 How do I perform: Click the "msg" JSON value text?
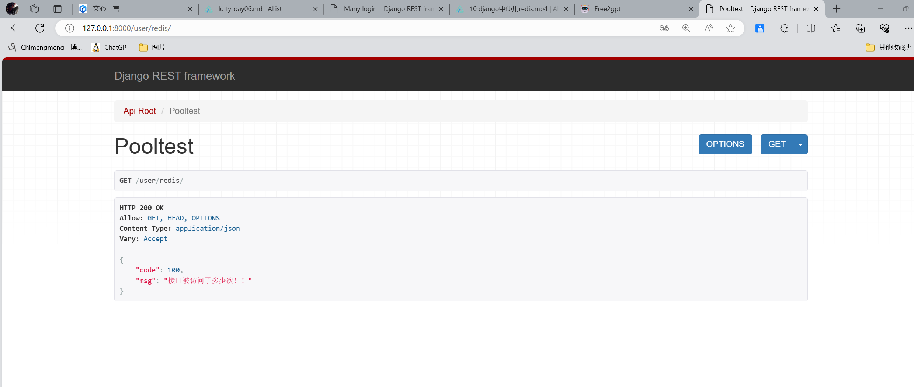[208, 280]
